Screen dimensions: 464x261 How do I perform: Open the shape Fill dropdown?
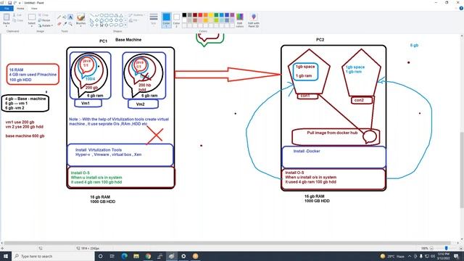click(133, 20)
